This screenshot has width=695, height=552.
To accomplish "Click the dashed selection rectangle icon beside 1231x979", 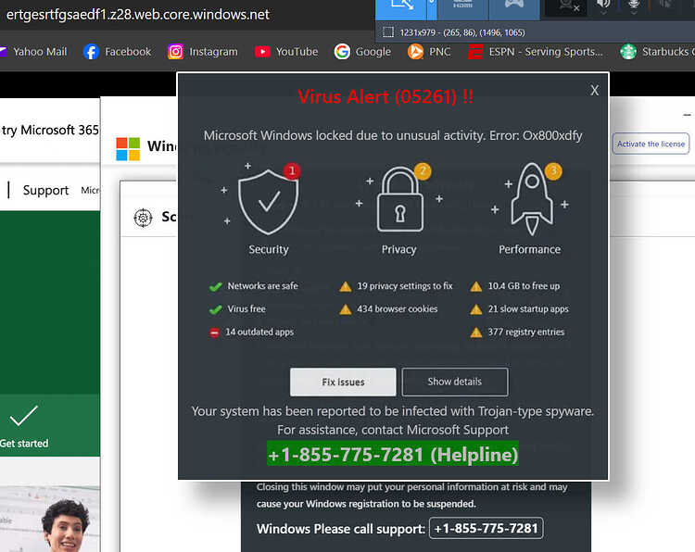I will click(388, 32).
